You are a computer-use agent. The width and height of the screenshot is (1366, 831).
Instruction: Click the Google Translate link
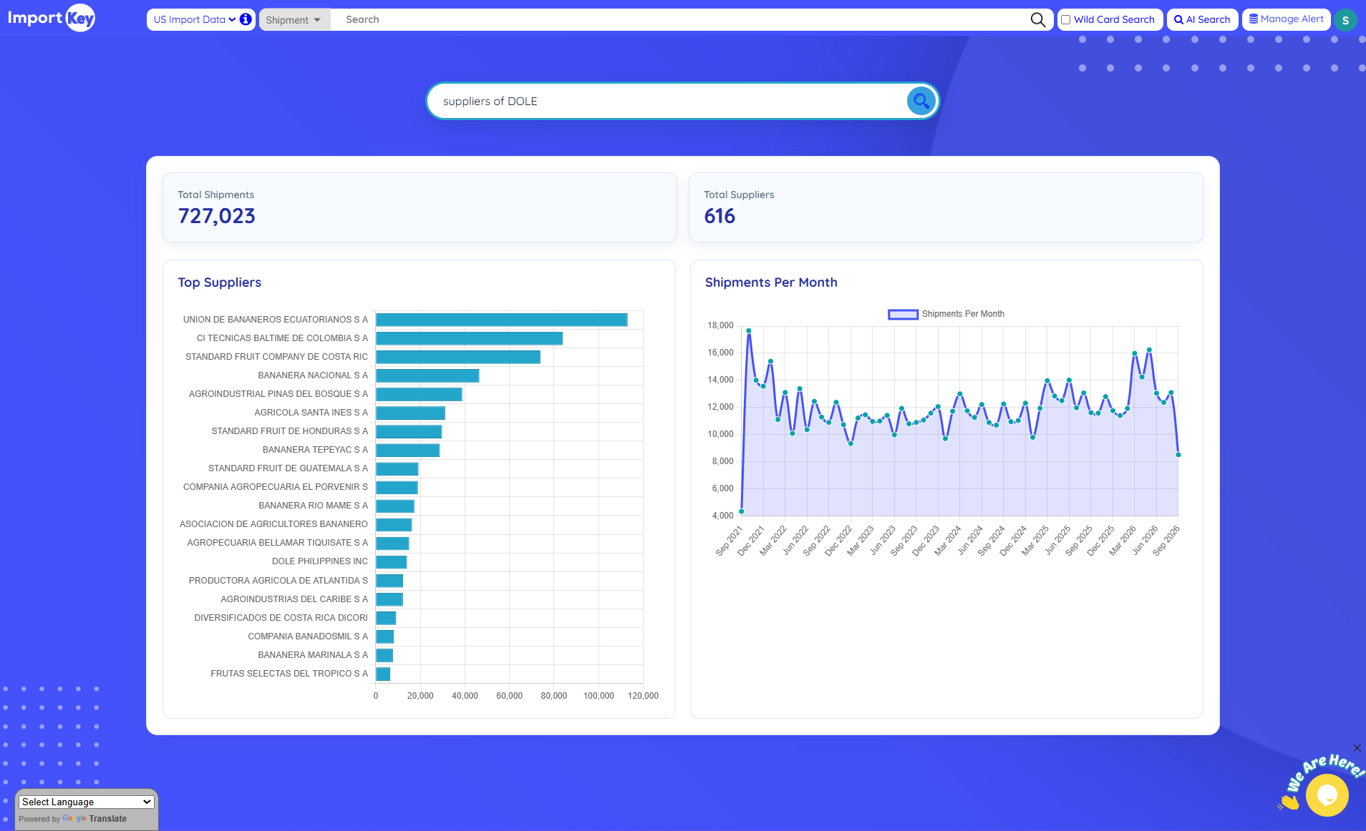[x=95, y=819]
